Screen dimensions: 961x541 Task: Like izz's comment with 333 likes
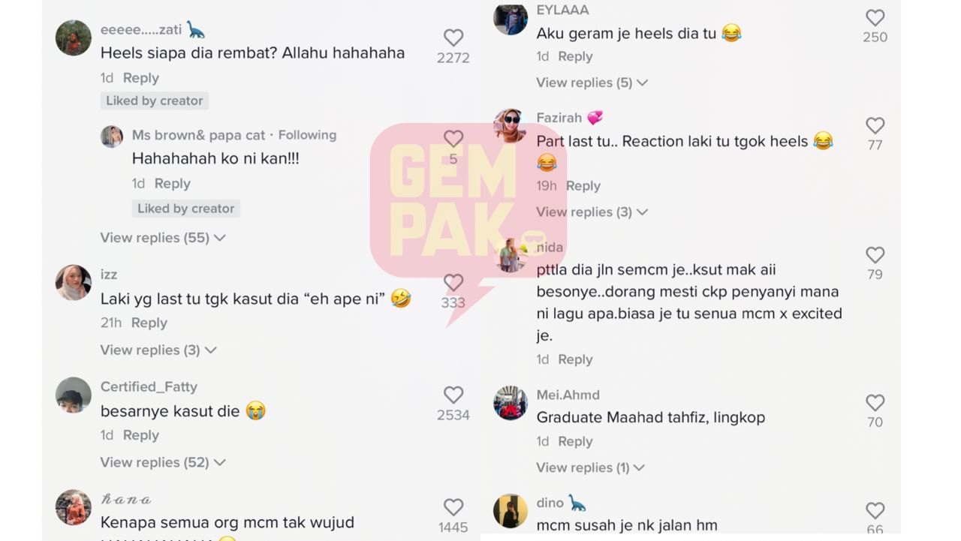coord(453,282)
